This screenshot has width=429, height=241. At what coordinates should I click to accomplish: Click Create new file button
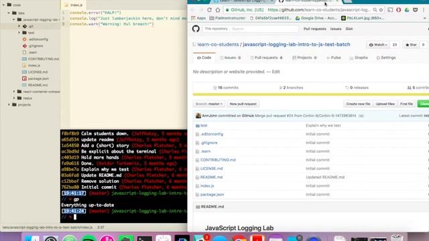(x=358, y=104)
